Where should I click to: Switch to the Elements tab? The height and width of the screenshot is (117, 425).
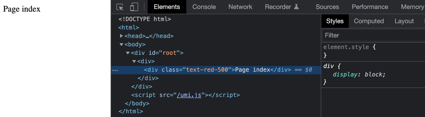tap(167, 7)
